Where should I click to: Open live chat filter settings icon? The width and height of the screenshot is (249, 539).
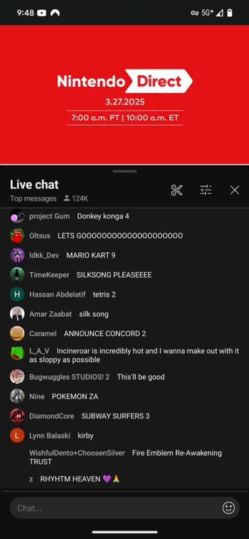[206, 190]
